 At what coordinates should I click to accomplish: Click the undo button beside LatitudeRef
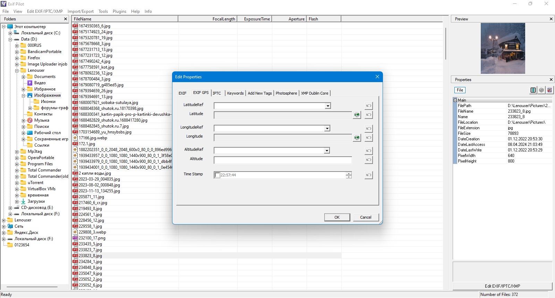tap(369, 106)
